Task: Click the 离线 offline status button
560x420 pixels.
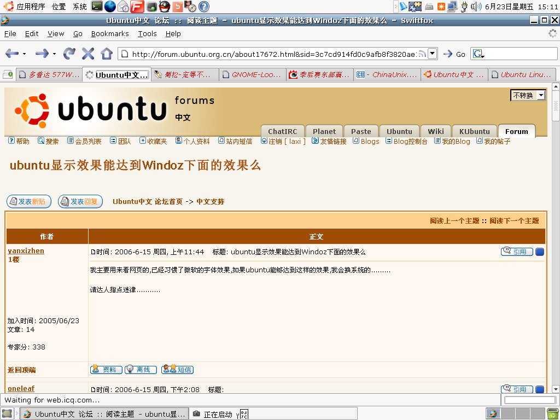Action: (x=141, y=369)
